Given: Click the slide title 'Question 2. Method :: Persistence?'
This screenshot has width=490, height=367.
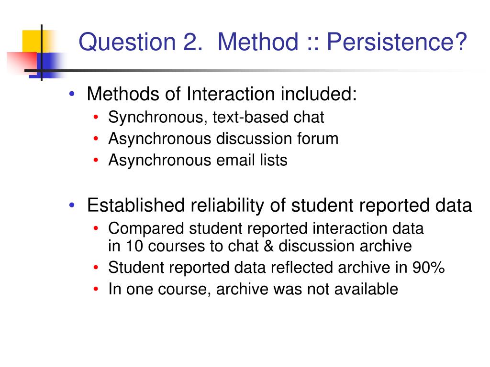Looking at the screenshot, I should 272,42.
